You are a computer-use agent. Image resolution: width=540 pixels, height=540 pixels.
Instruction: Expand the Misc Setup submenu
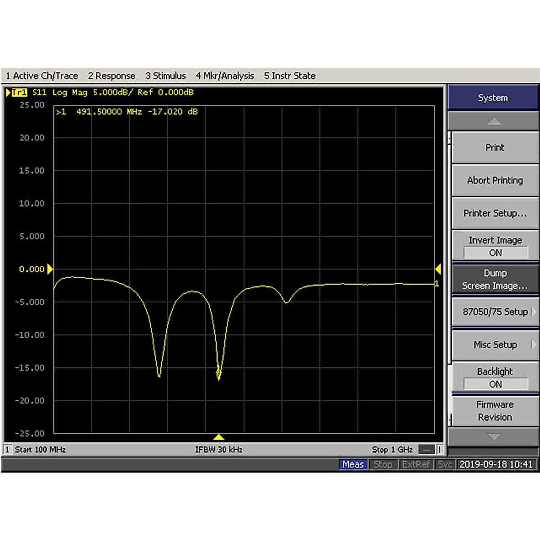pos(495,345)
